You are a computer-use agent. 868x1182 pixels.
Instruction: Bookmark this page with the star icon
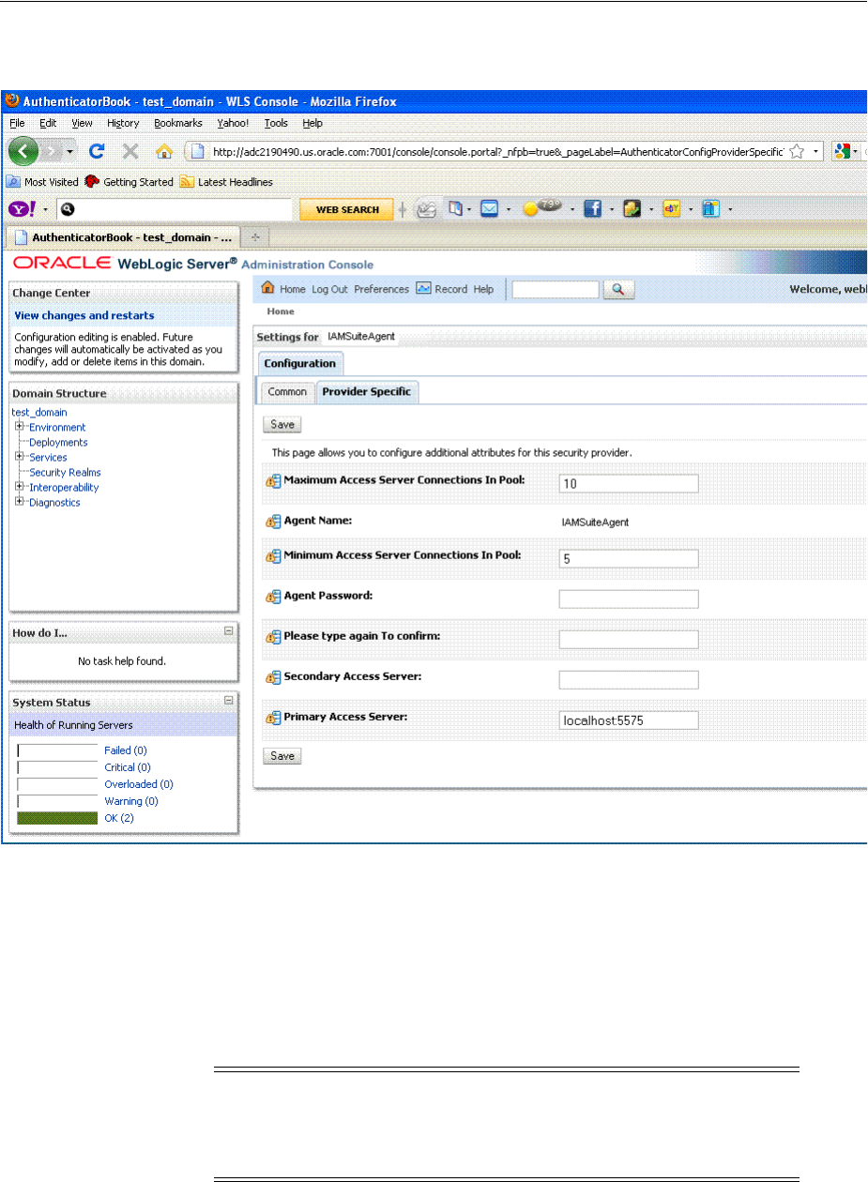pos(797,151)
